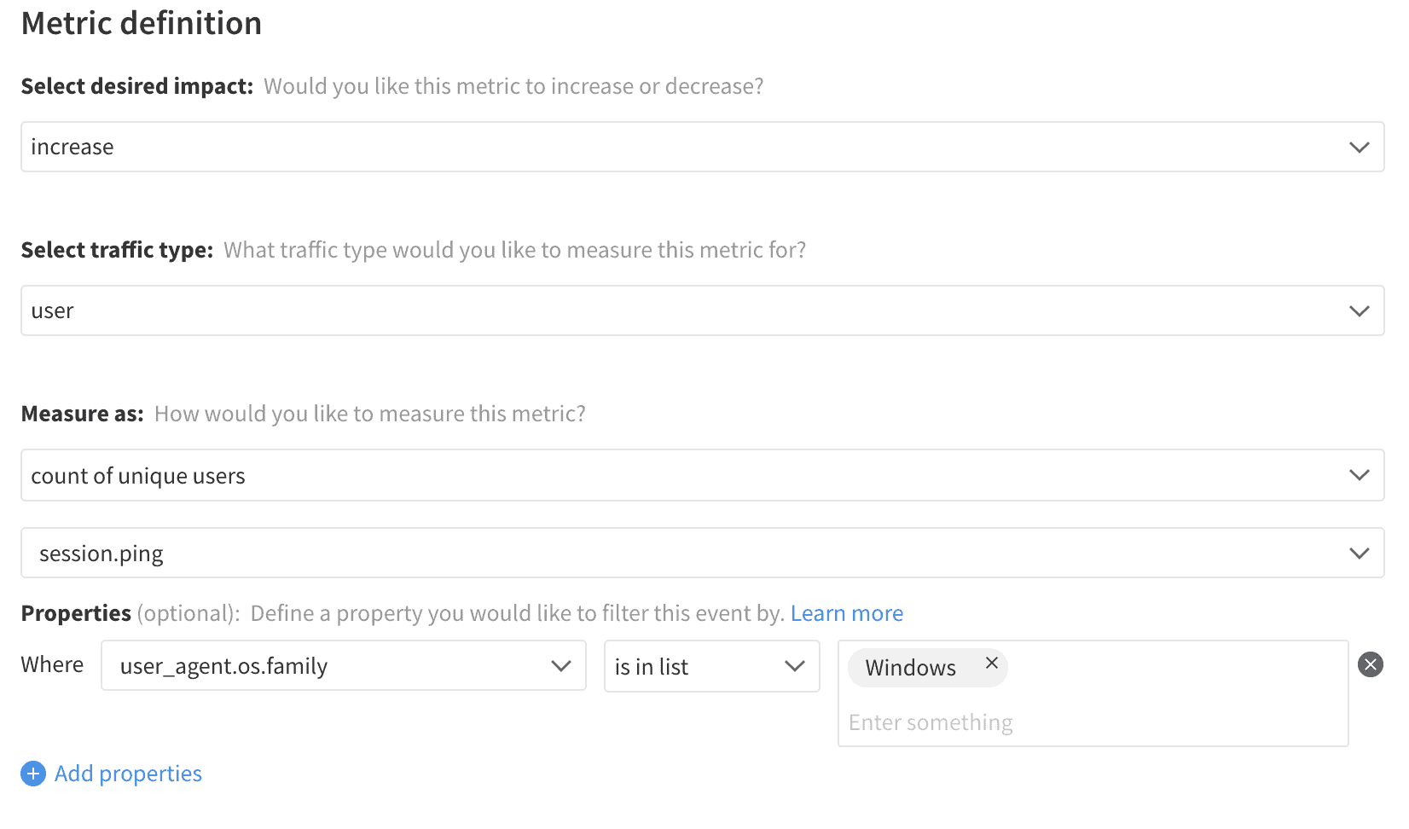1409x829 pixels.
Task: Click the 'Enter something' value field
Action: pyautogui.click(x=1093, y=722)
